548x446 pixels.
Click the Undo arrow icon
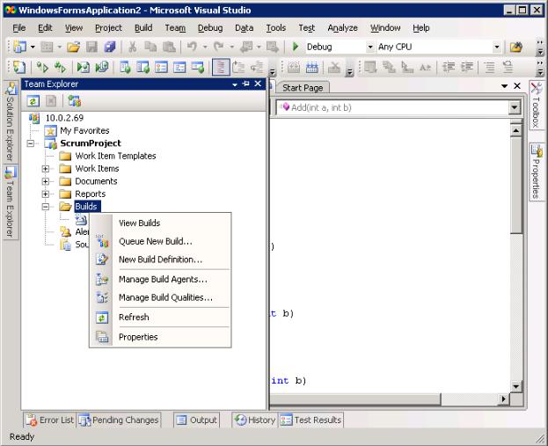click(193, 47)
